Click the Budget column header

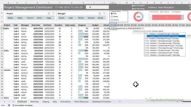pyautogui.click(x=95, y=25)
